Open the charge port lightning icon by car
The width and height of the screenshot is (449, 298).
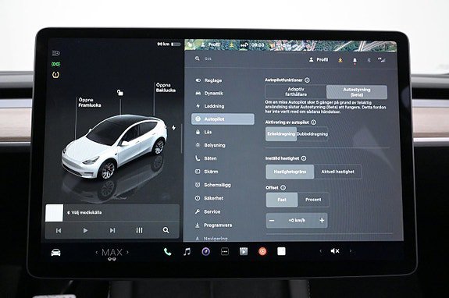tap(173, 128)
